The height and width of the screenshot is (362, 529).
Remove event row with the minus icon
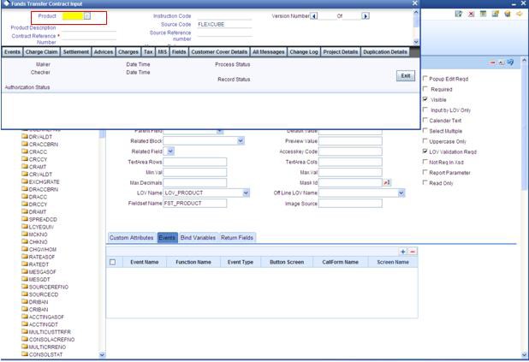pos(413,252)
